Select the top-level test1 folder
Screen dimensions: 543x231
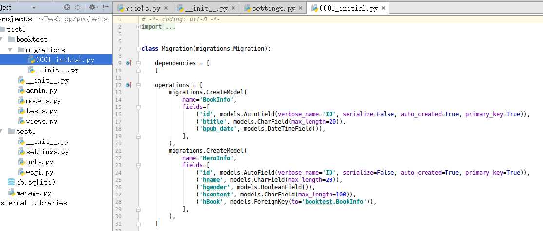click(16, 29)
